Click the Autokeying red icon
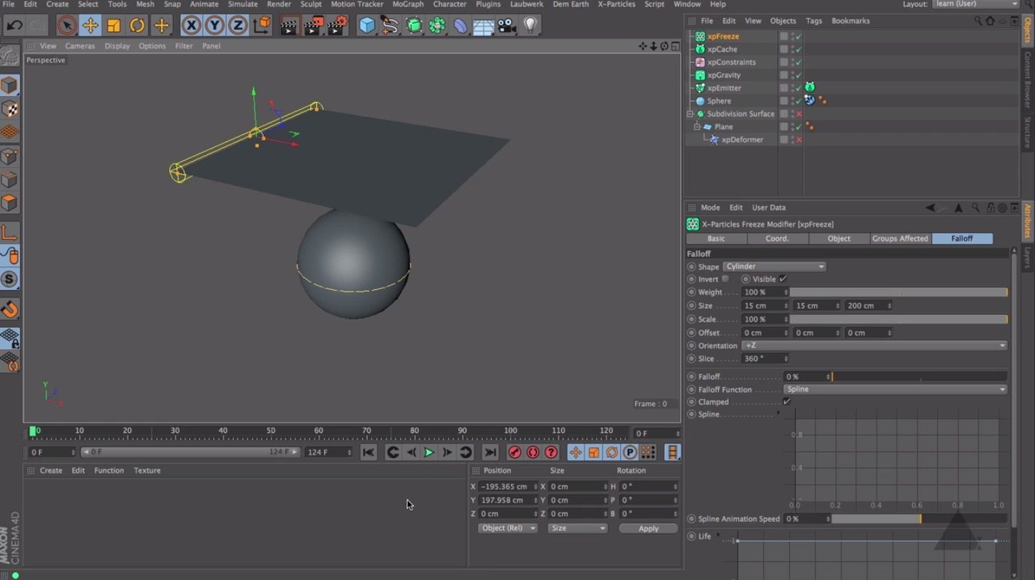1035x580 pixels. click(x=533, y=452)
